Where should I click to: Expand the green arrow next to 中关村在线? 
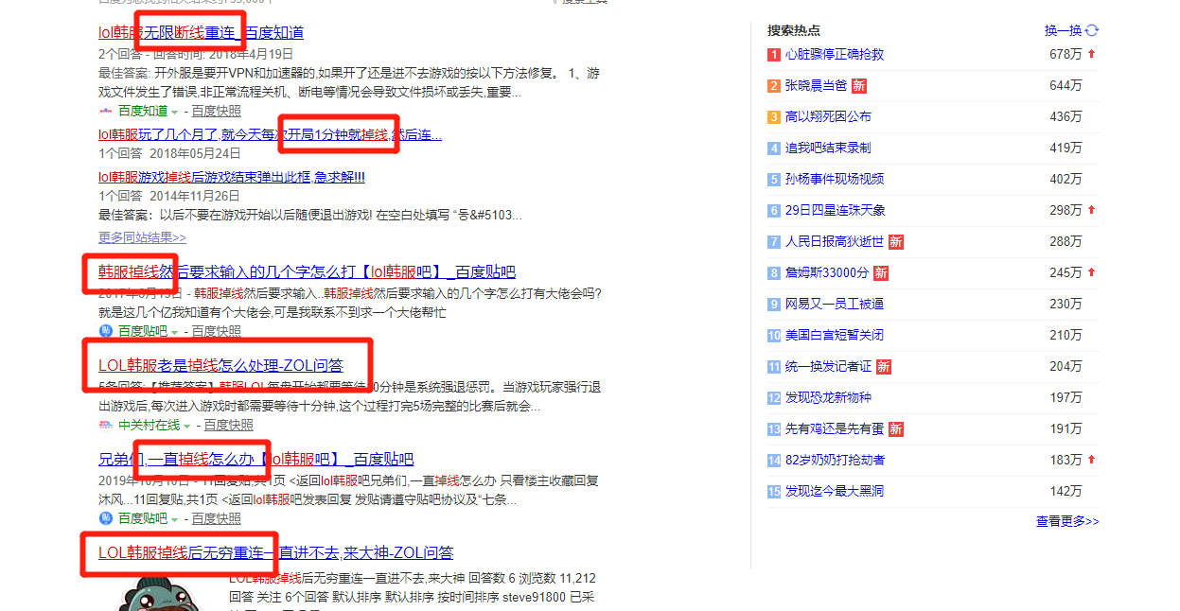coord(186,426)
